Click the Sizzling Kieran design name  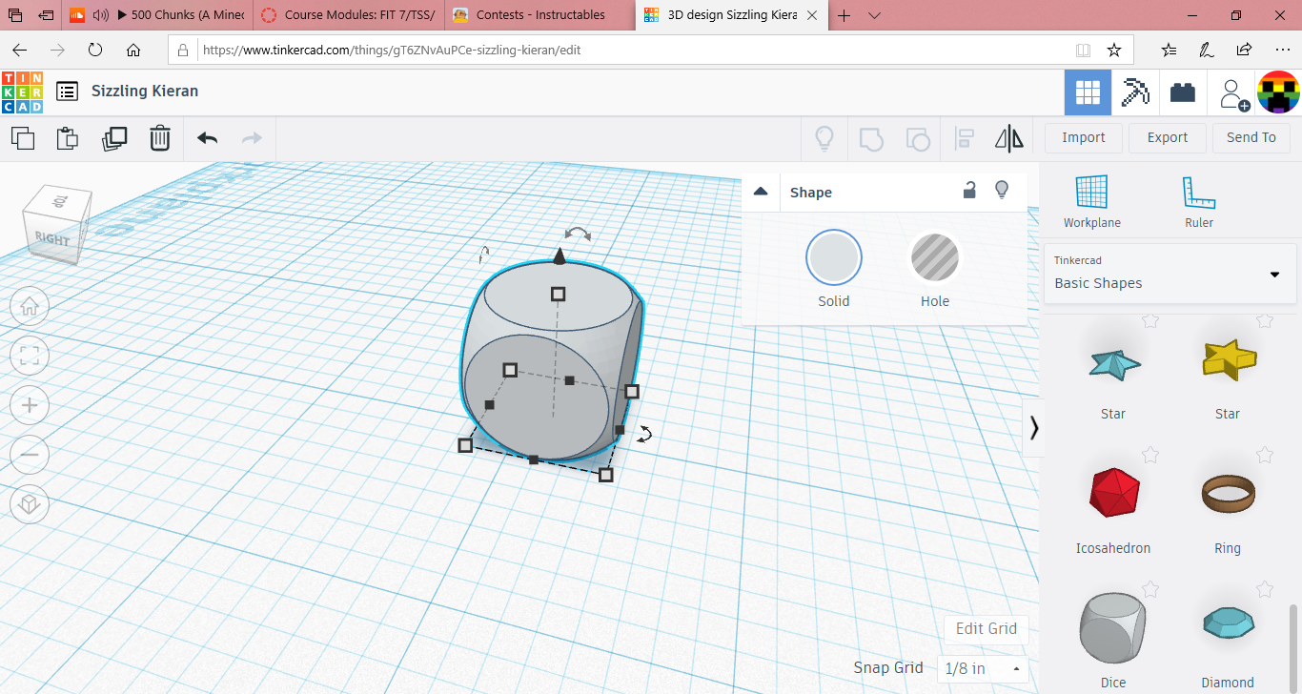point(145,91)
